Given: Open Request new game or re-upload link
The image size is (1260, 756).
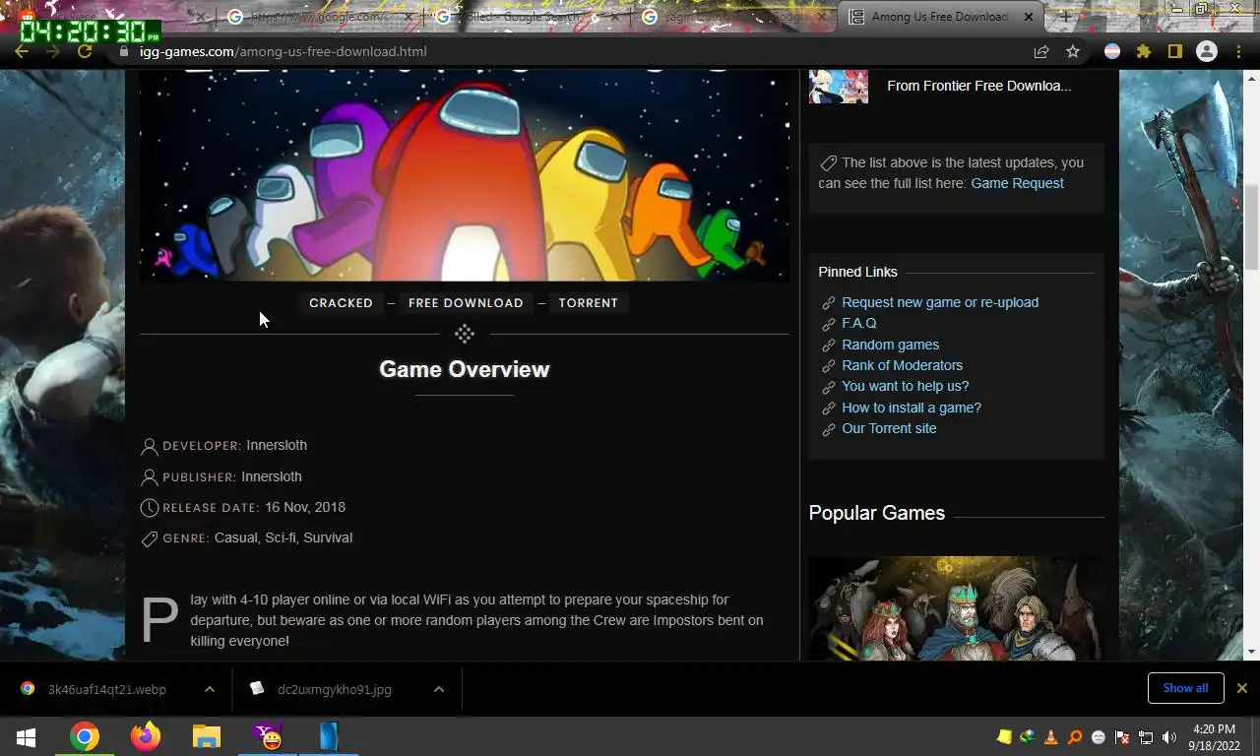Looking at the screenshot, I should click(x=940, y=302).
